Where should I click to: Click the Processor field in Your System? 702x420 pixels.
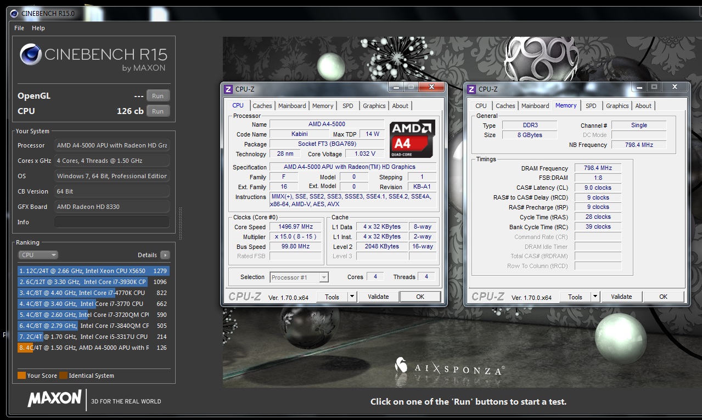(x=111, y=145)
